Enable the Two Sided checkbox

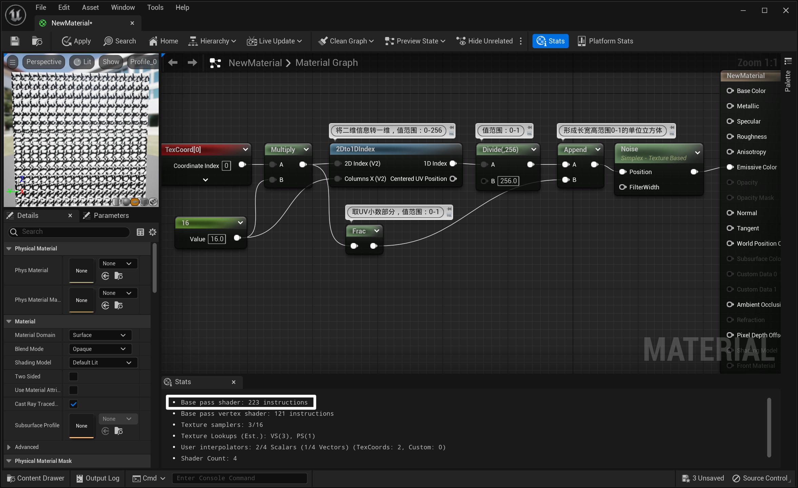(73, 376)
